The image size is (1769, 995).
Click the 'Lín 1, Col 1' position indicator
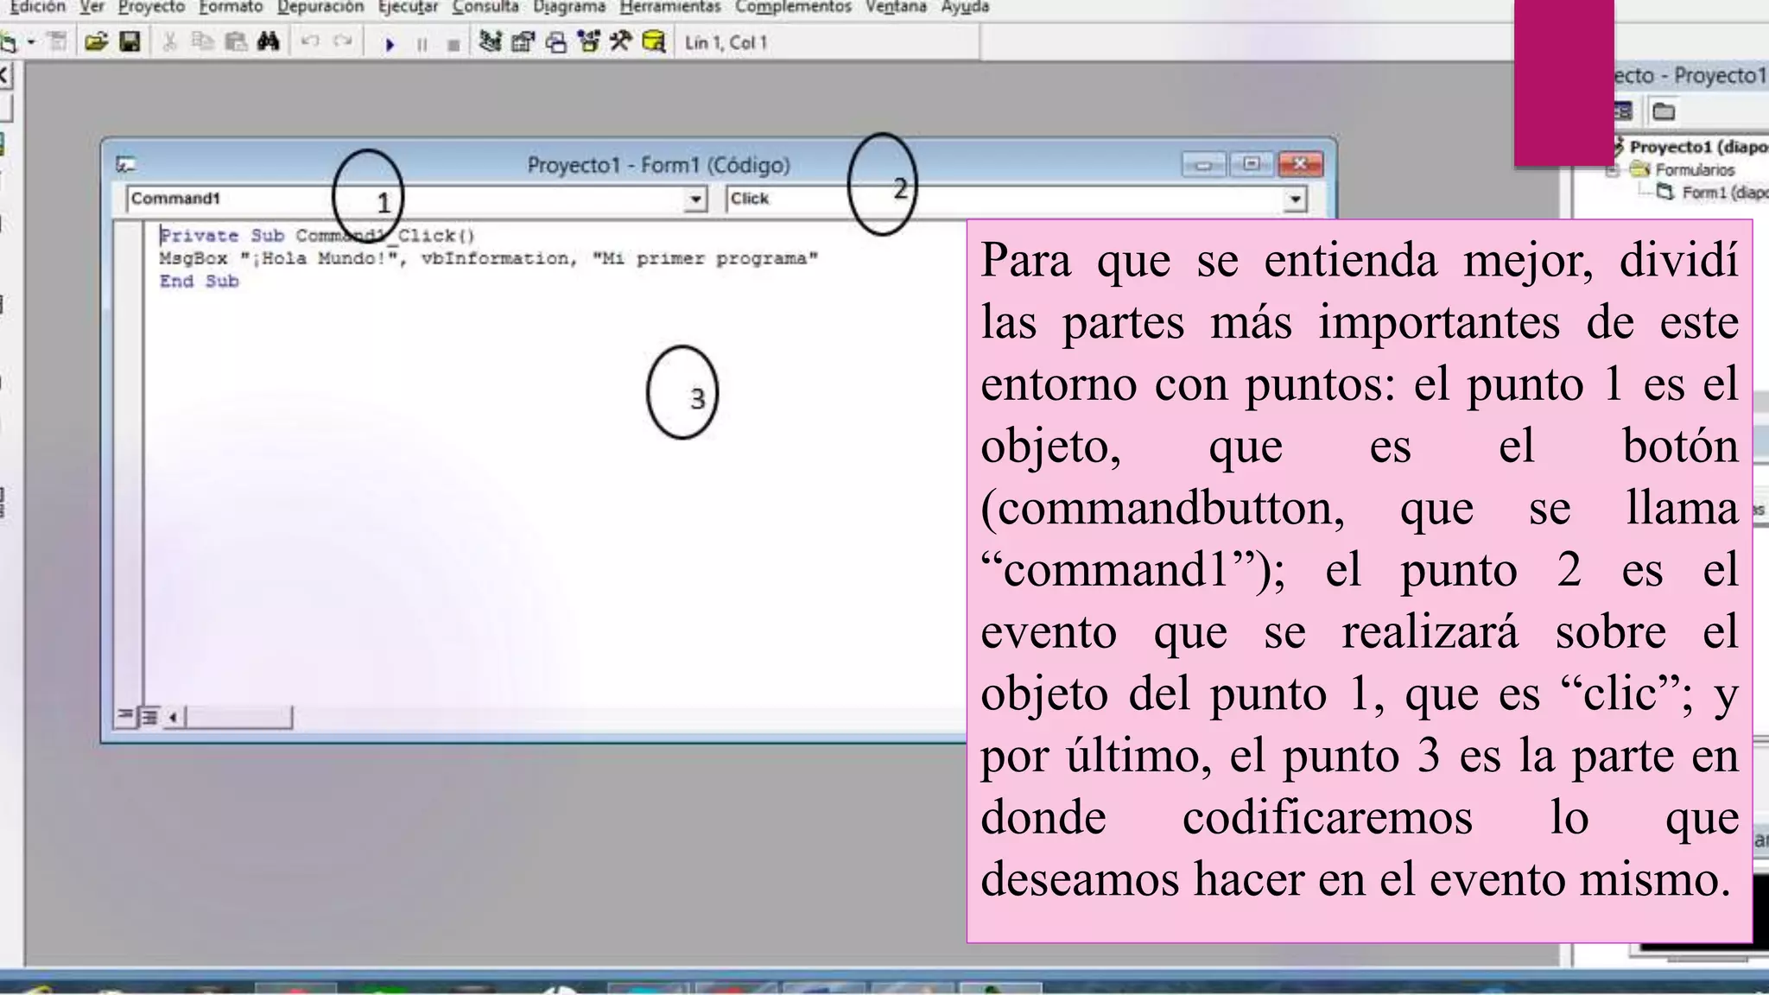pos(726,42)
